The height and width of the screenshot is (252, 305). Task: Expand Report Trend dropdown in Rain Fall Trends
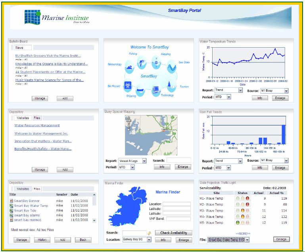(240, 161)
